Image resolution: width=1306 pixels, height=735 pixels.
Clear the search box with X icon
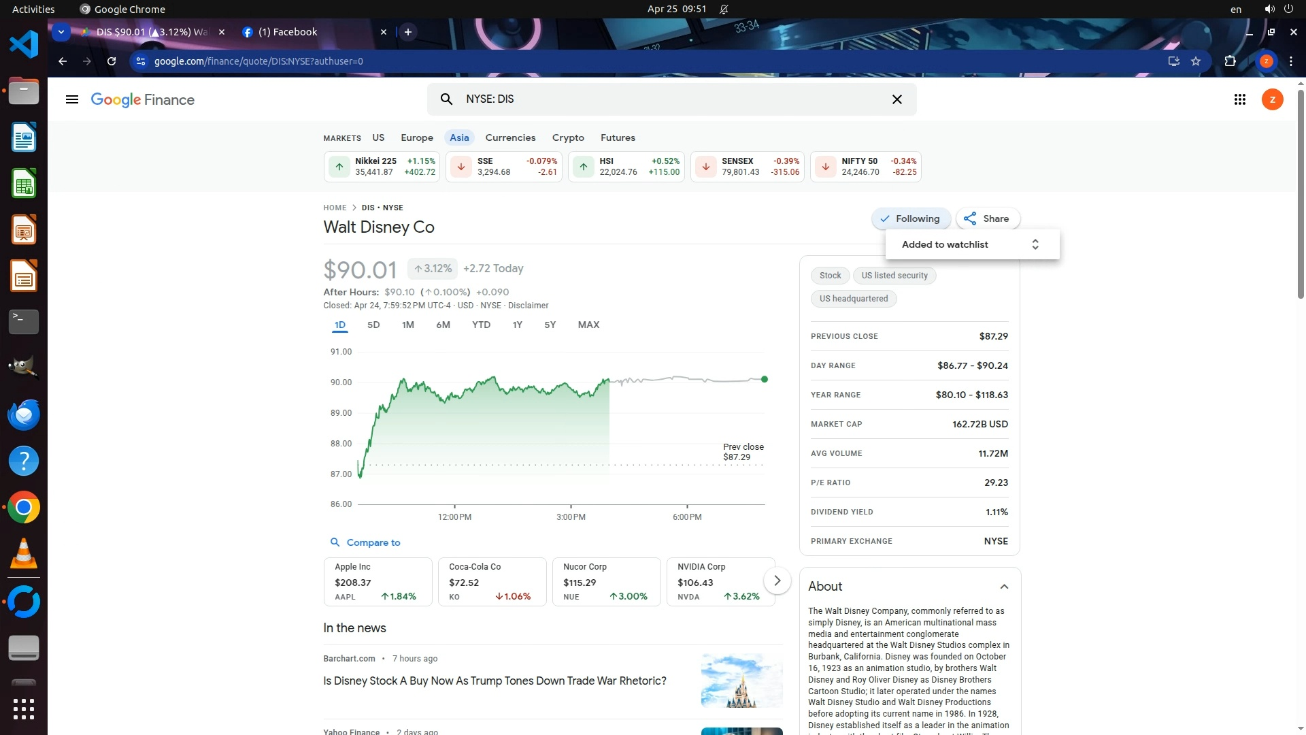coord(897,99)
